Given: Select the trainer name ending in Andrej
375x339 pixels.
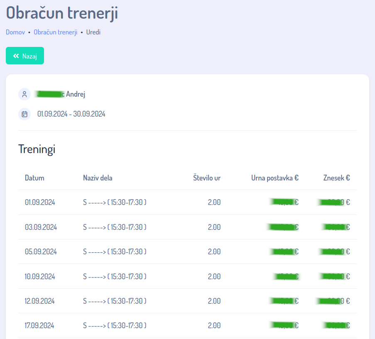Looking at the screenshot, I should 61,94.
